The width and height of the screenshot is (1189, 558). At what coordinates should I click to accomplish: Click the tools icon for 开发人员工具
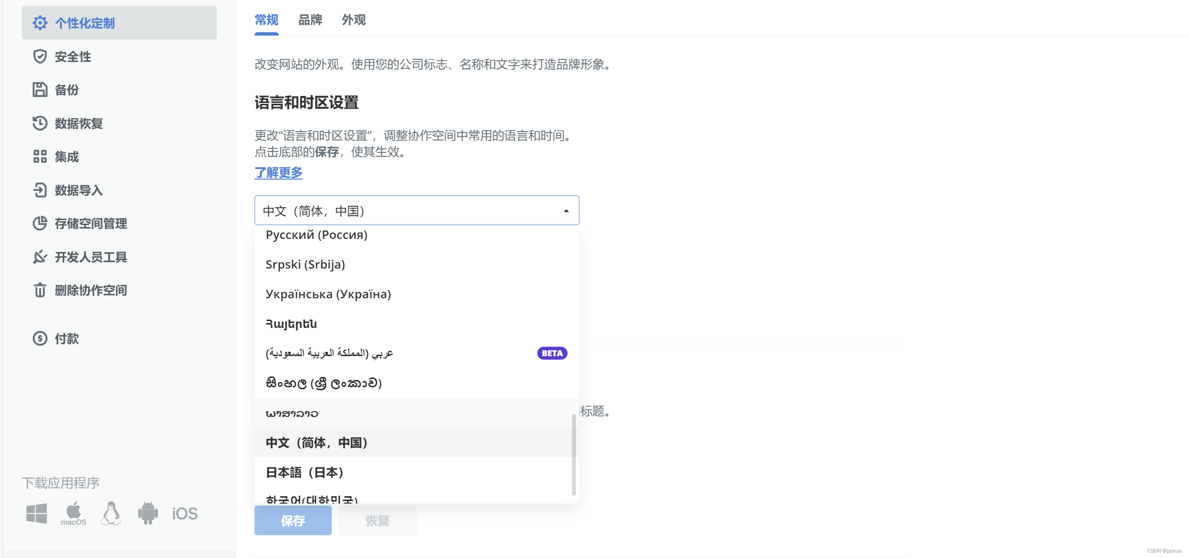click(40, 257)
